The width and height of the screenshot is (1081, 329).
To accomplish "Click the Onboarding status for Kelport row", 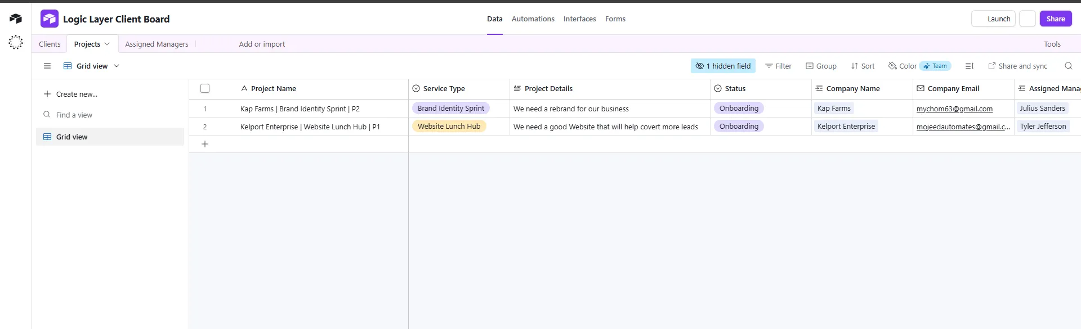I will pos(739,126).
